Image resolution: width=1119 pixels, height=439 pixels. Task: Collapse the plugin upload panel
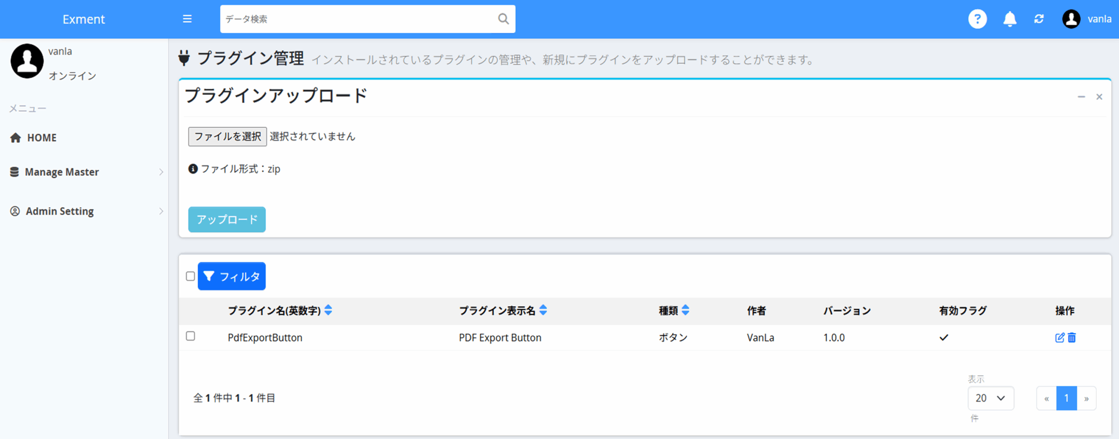point(1081,97)
